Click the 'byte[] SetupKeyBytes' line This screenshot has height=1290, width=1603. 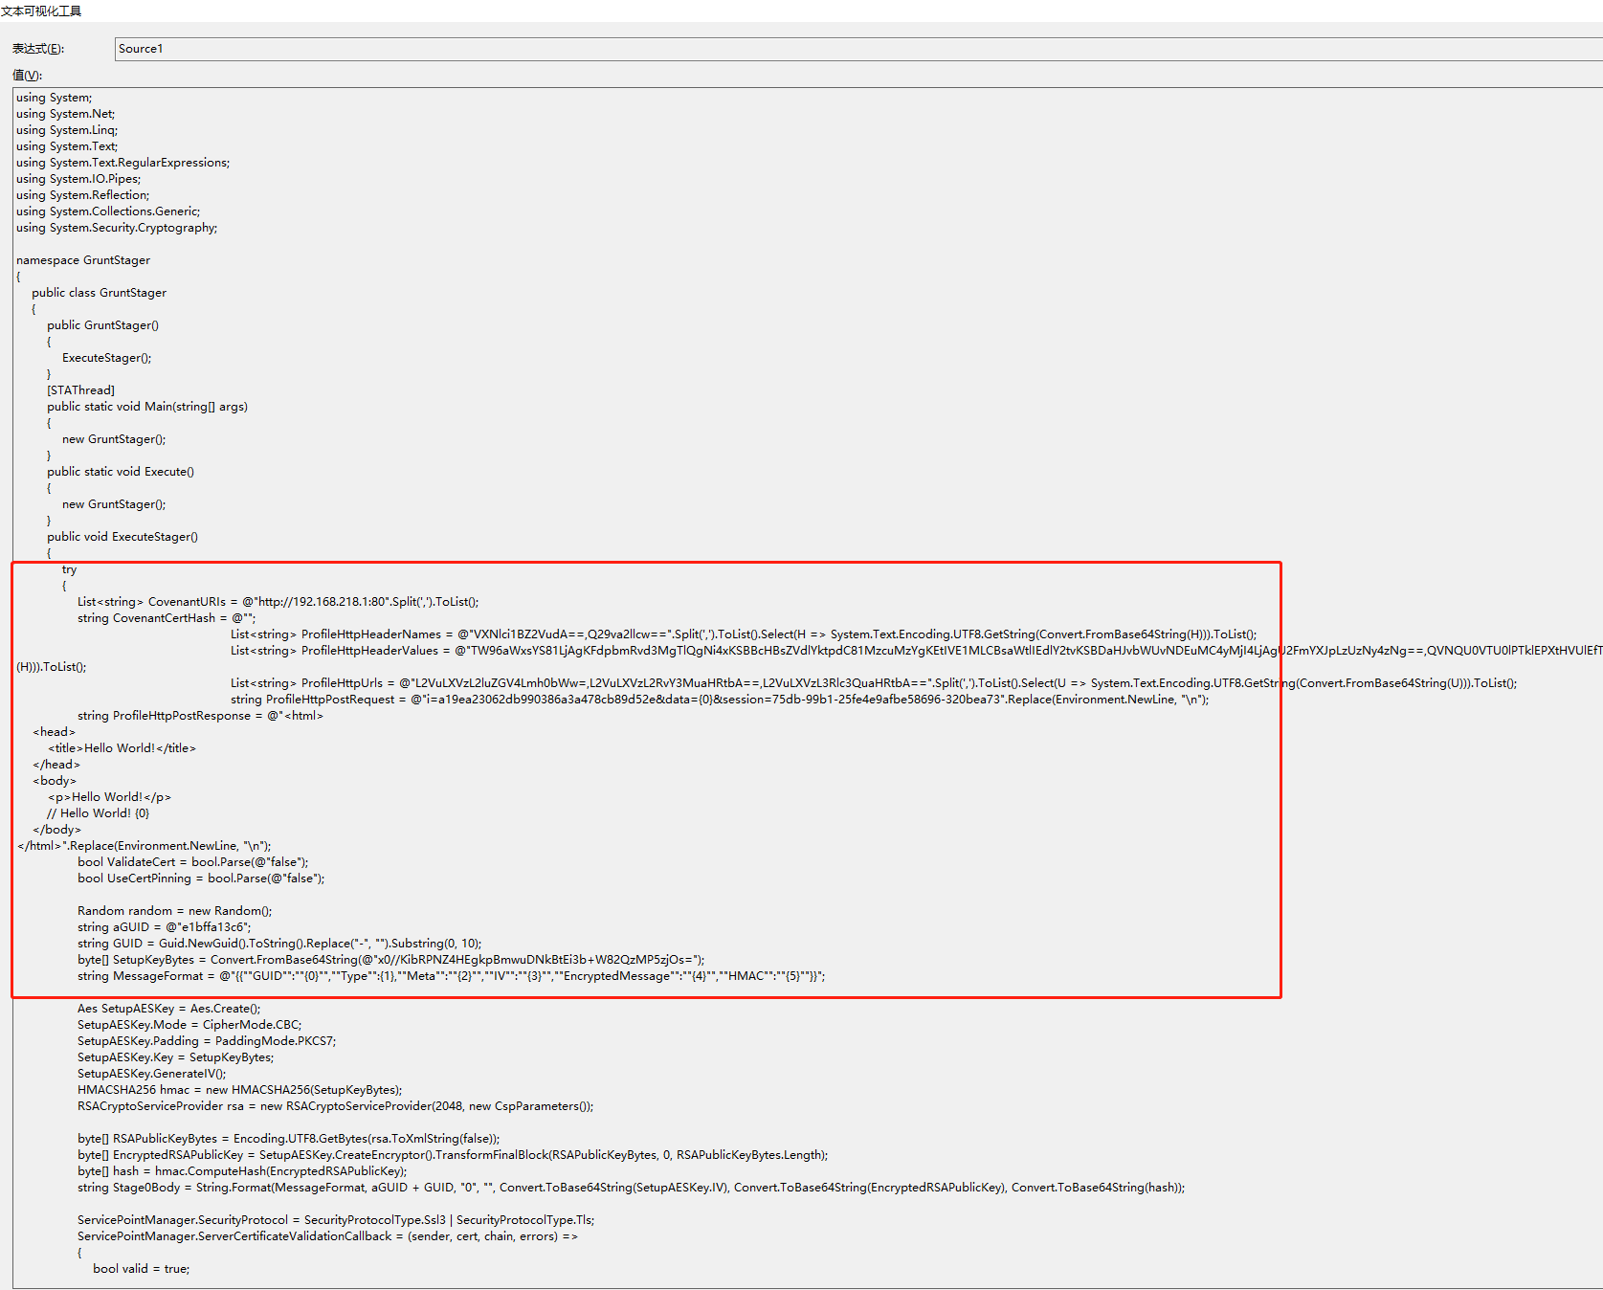[391, 960]
